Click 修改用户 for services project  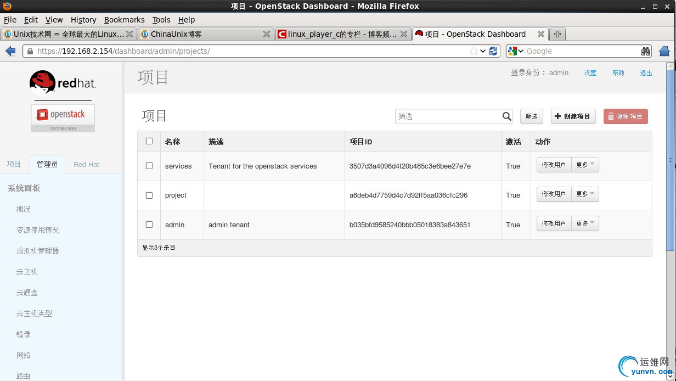(x=554, y=165)
